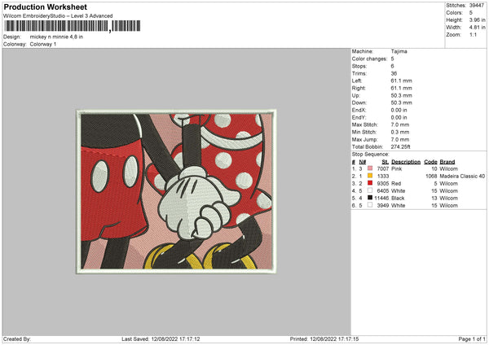Click the 50.3 mm value beside Up

click(401, 95)
